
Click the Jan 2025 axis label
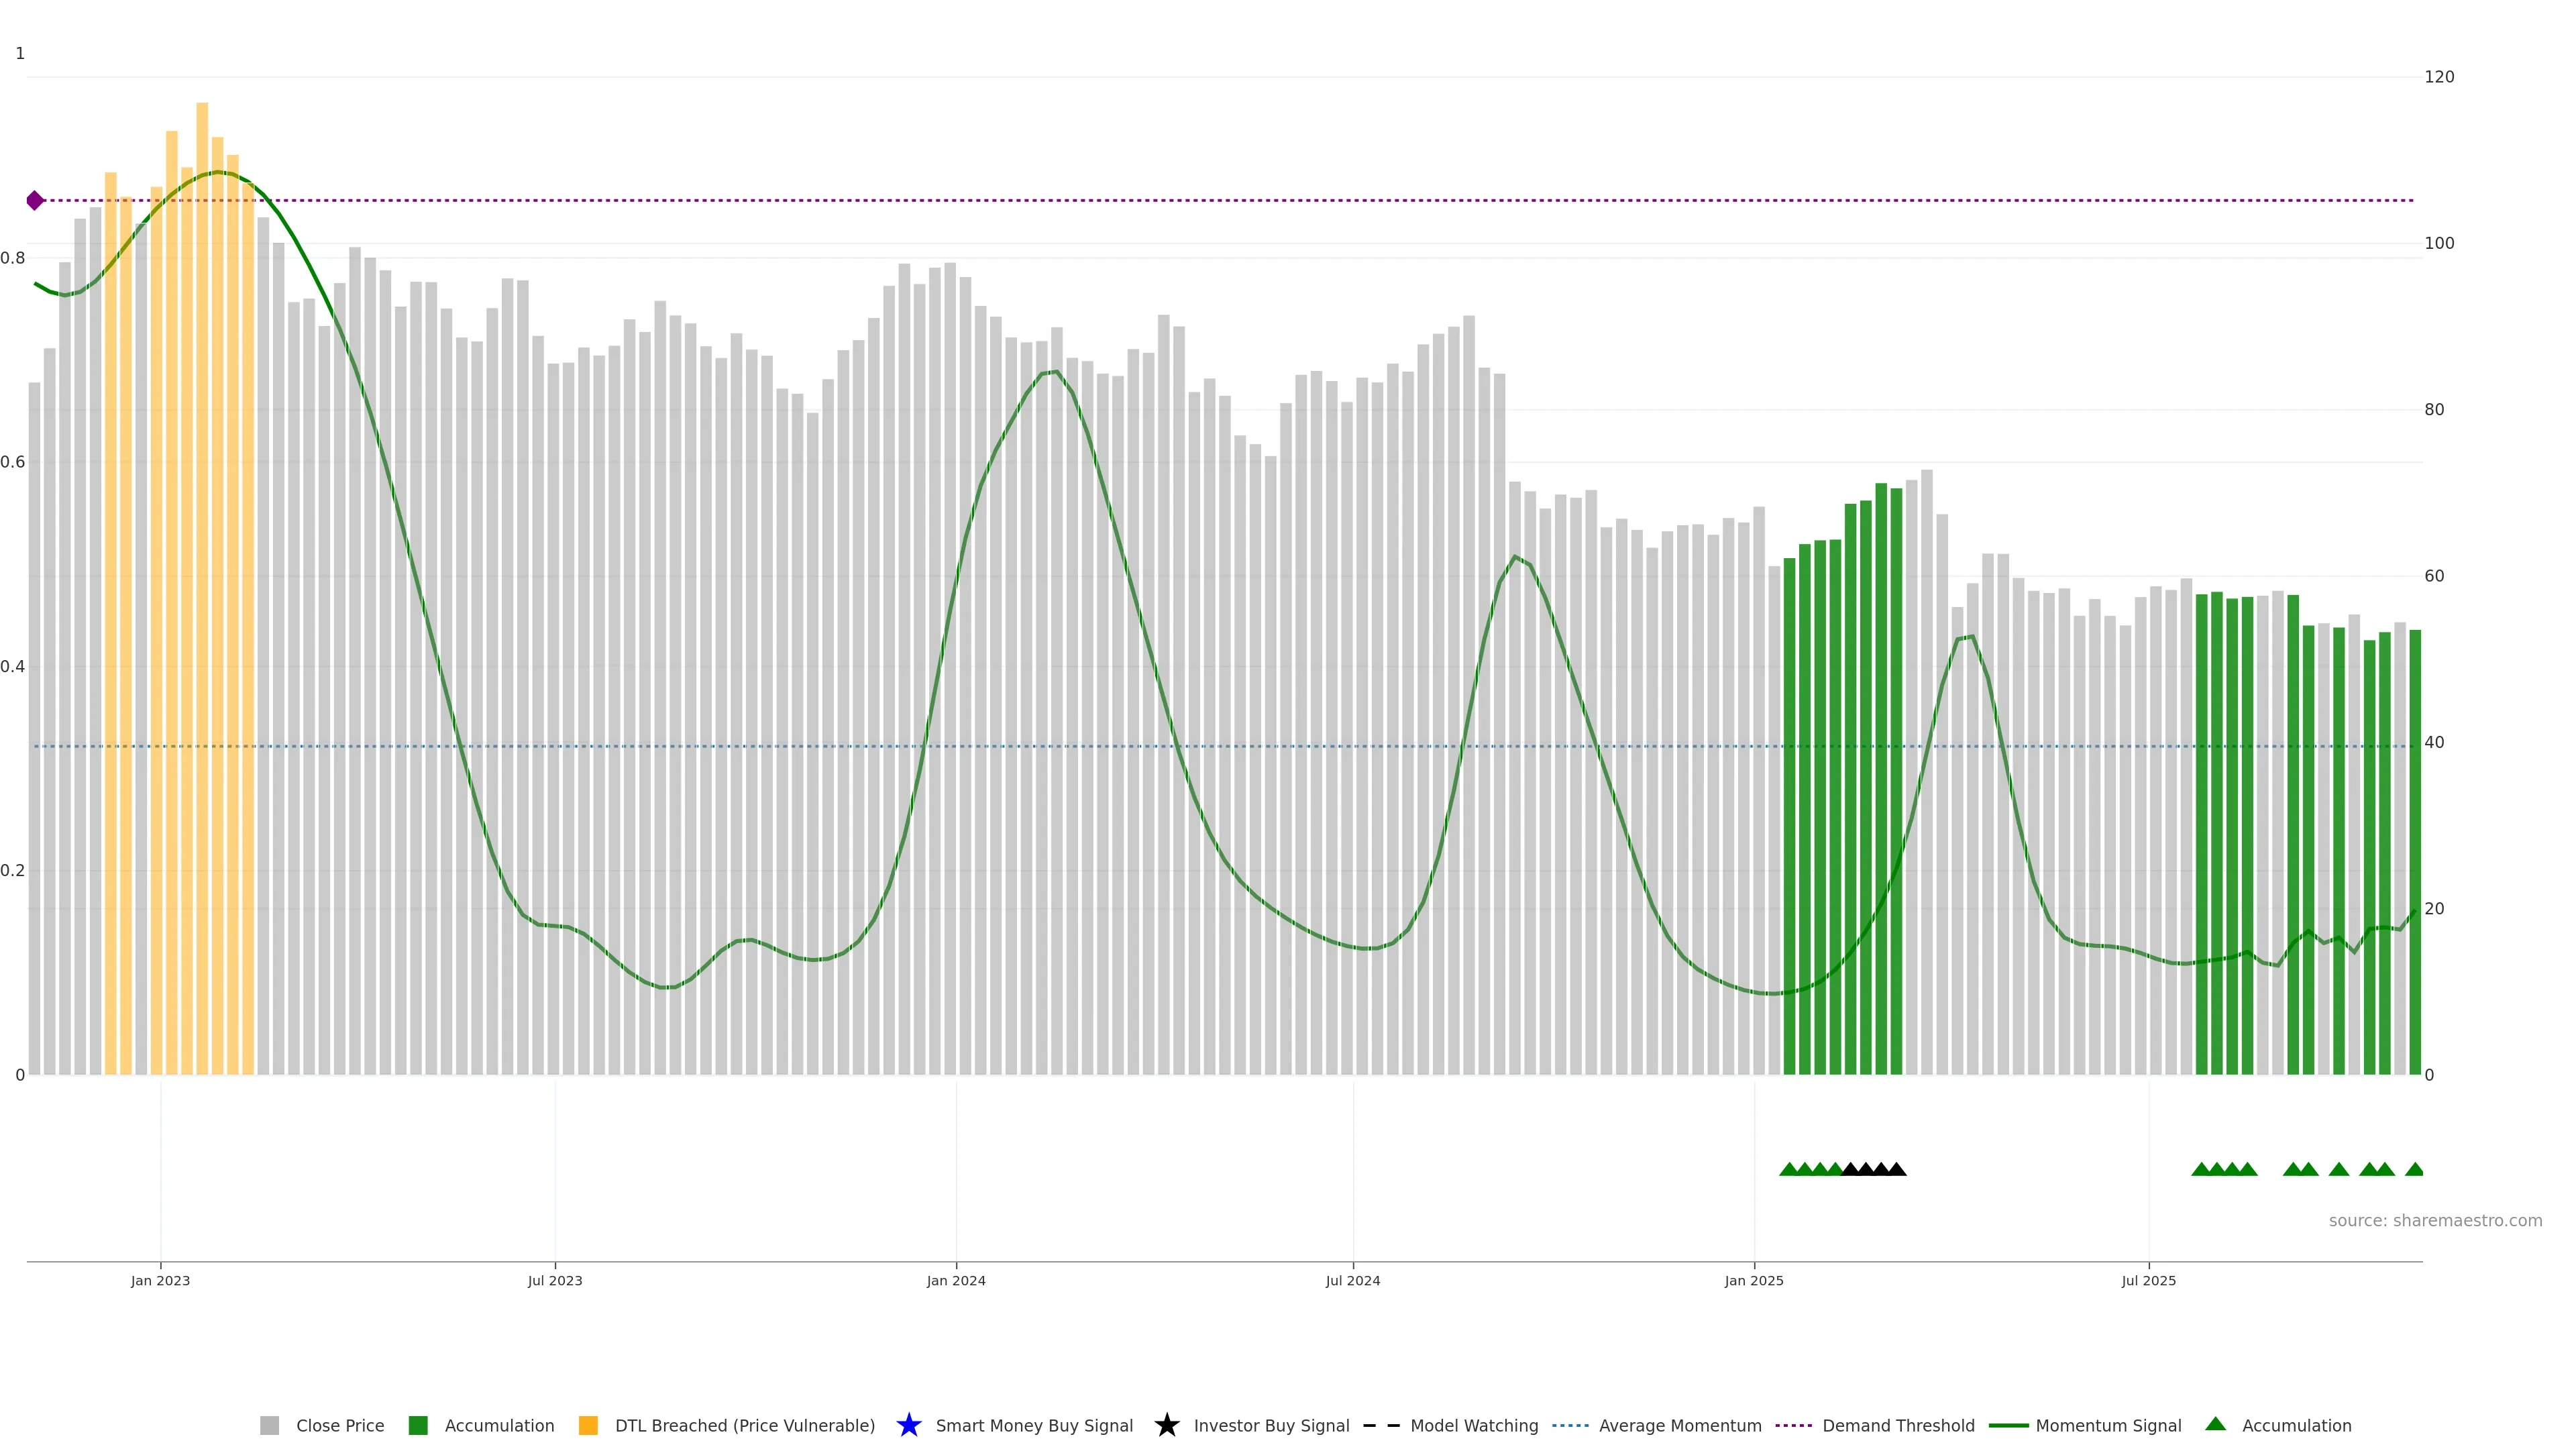(1753, 1280)
